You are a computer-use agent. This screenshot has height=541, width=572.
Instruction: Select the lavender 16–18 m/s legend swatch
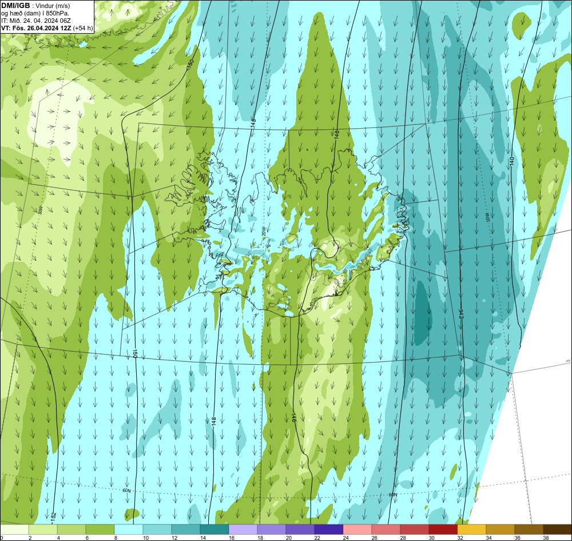click(x=243, y=530)
